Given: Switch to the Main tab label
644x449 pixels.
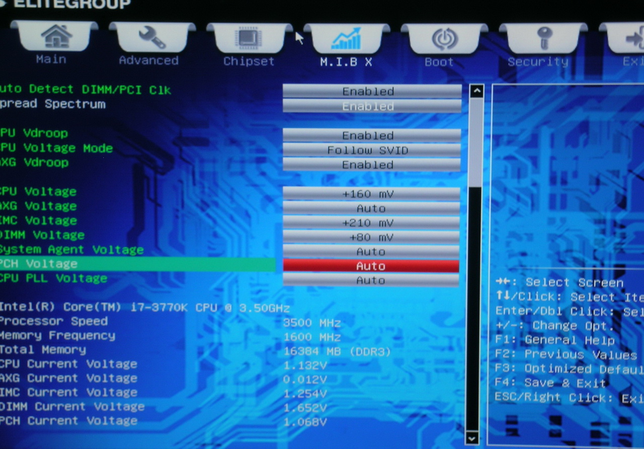Looking at the screenshot, I should (51, 59).
